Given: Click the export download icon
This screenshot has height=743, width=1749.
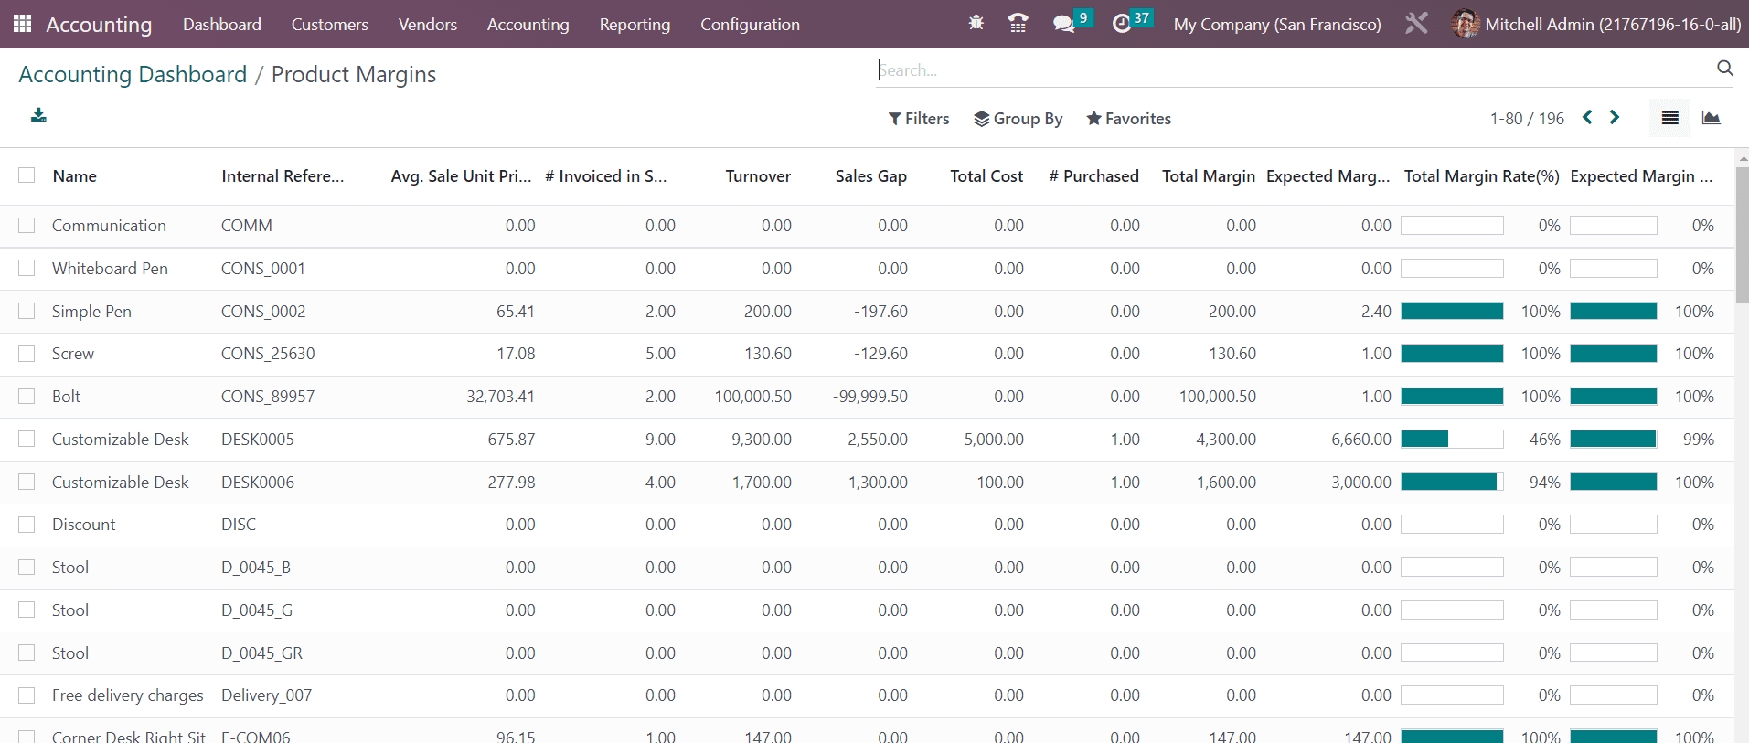Looking at the screenshot, I should click(x=38, y=115).
